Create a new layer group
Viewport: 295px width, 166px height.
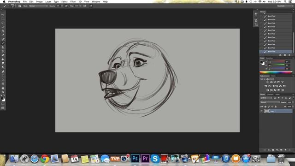point(281,150)
